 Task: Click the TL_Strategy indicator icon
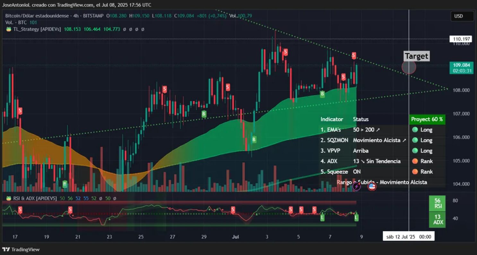(9, 29)
